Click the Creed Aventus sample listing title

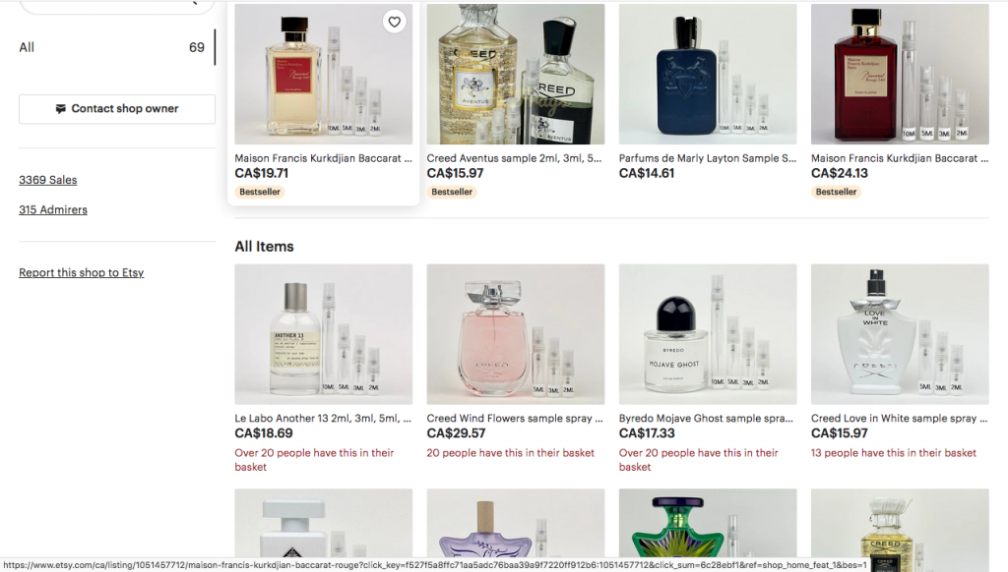[514, 158]
